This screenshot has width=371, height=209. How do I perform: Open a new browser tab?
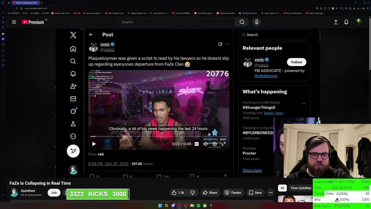(x=41, y=3)
